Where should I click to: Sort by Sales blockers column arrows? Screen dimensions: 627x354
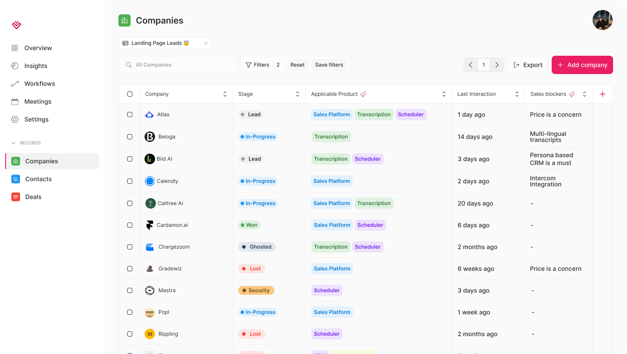pos(584,94)
